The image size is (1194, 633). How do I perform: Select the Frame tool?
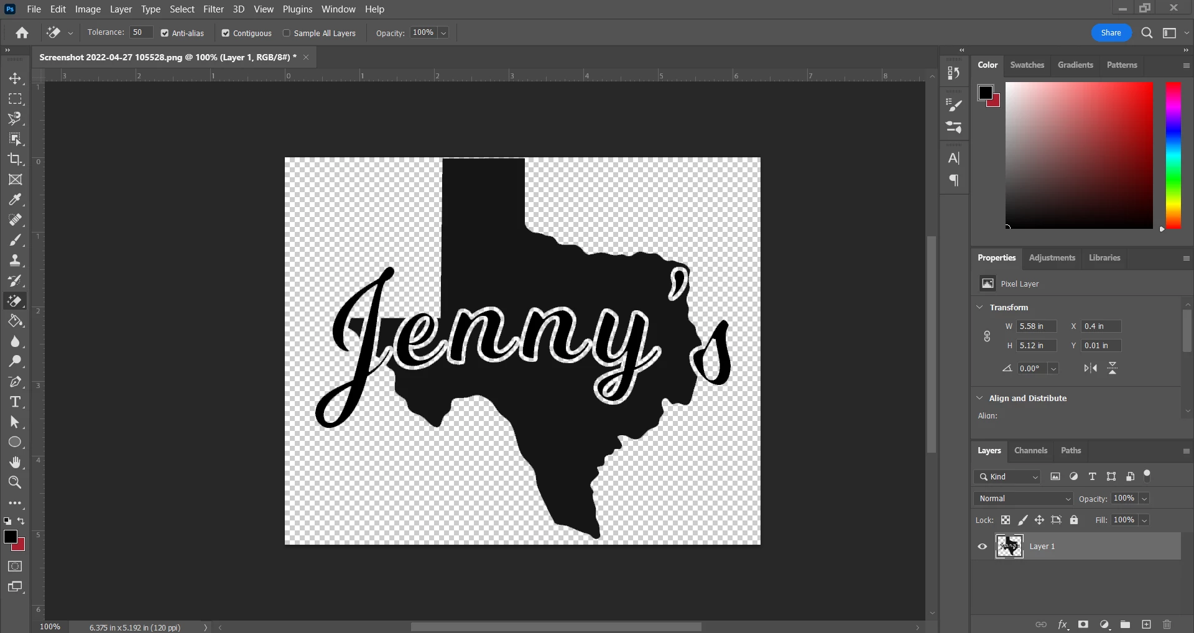click(15, 180)
